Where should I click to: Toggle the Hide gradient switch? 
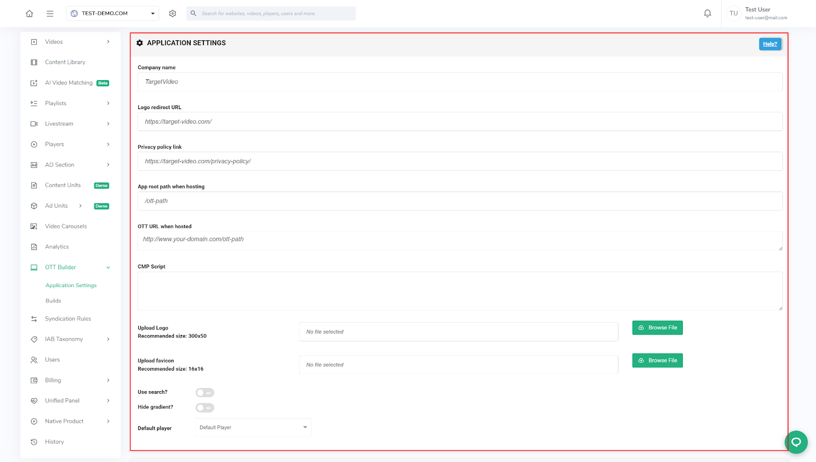coord(205,407)
